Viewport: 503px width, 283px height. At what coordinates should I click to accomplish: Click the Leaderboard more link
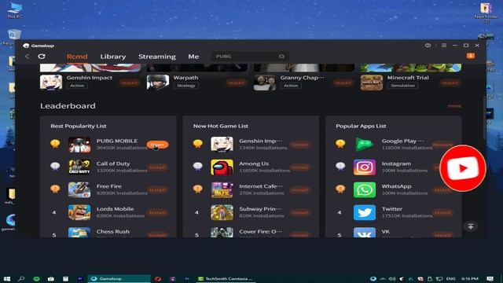[x=454, y=106]
